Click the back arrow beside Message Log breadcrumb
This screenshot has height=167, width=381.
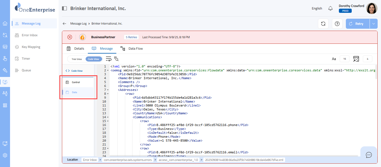point(64,24)
